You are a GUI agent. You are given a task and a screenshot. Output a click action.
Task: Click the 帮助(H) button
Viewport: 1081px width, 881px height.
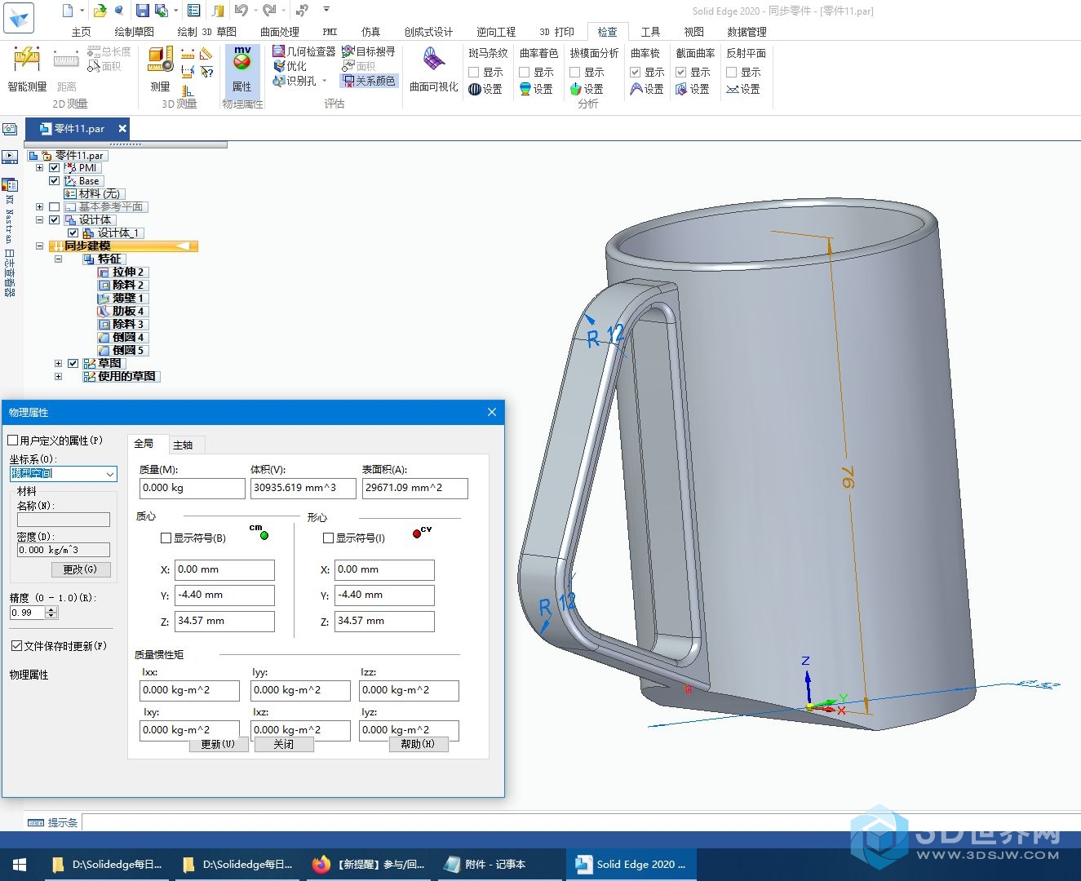[419, 744]
